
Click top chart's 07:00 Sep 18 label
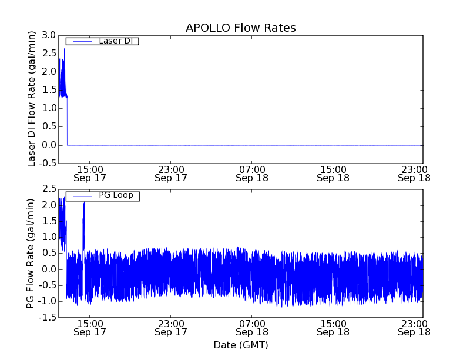(252, 174)
